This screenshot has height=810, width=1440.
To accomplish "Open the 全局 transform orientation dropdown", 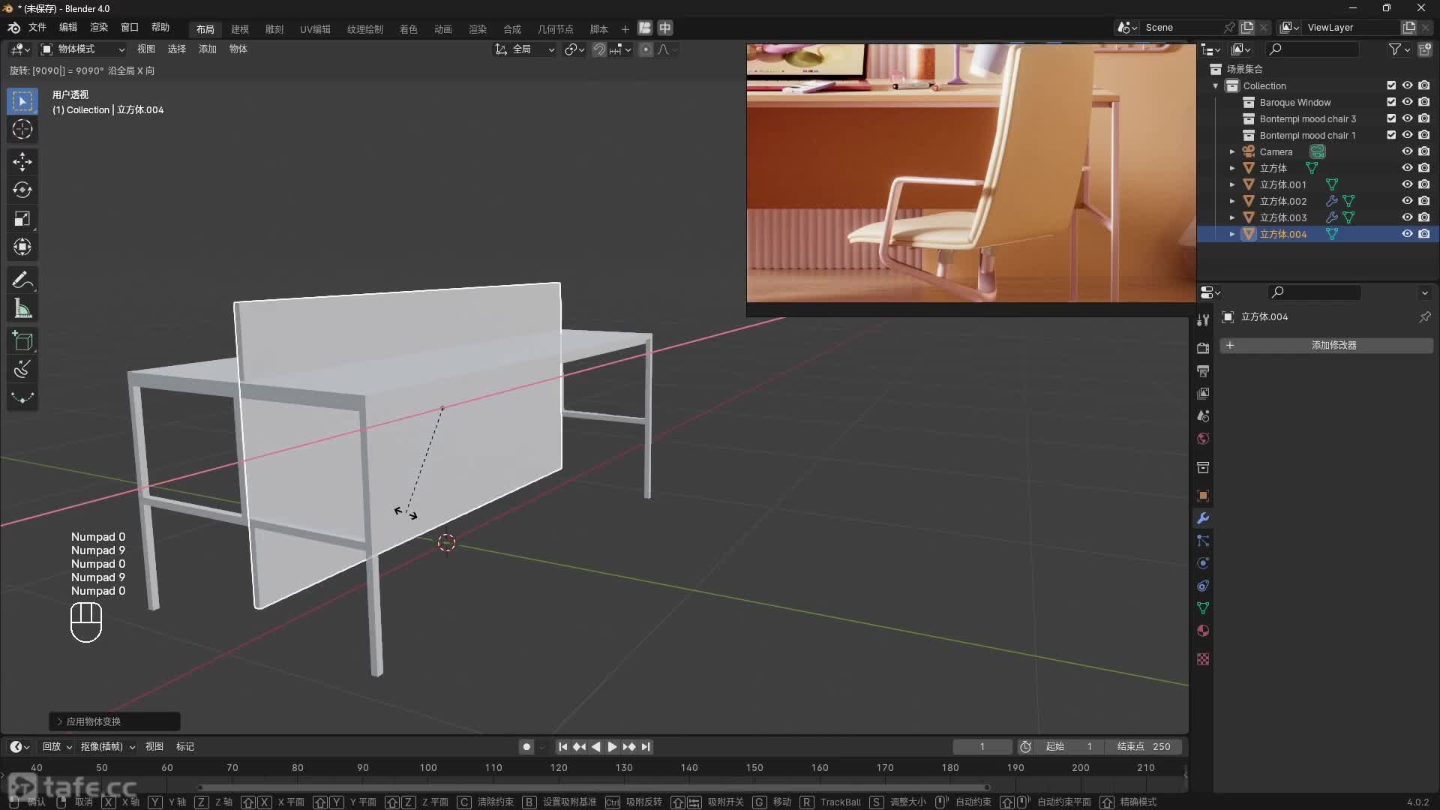I will click(524, 49).
